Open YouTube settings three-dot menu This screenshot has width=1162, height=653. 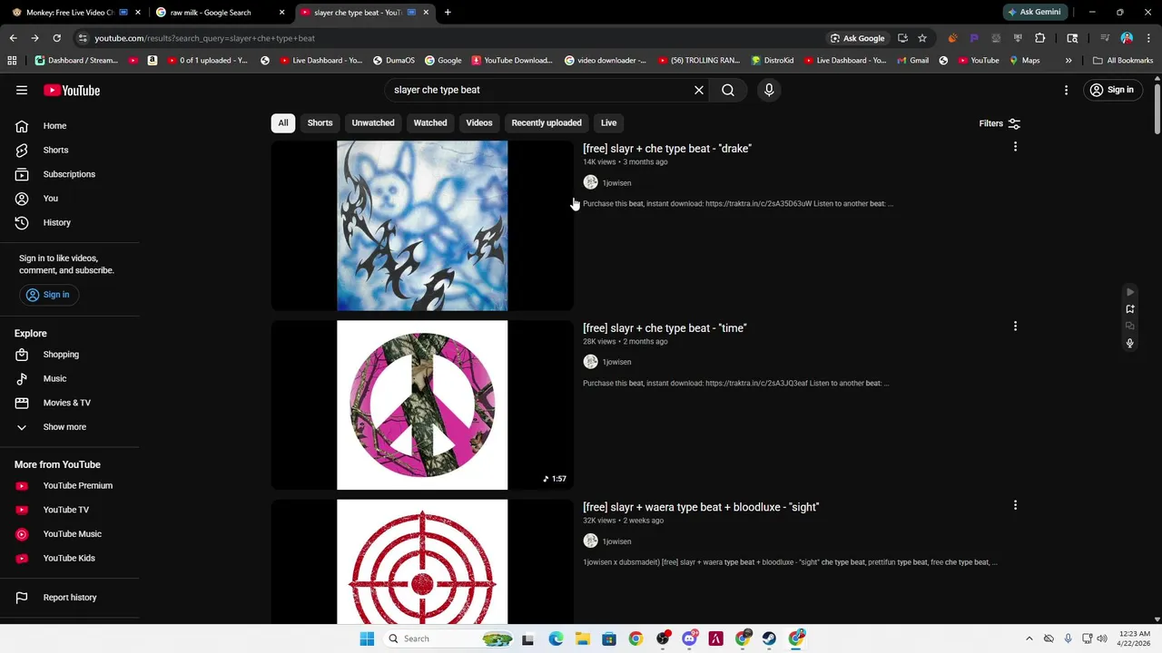[1067, 90]
